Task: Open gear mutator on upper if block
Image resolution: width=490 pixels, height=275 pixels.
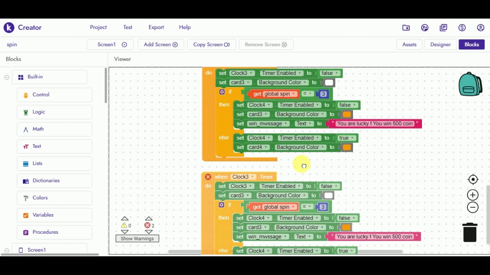Action: (222, 92)
